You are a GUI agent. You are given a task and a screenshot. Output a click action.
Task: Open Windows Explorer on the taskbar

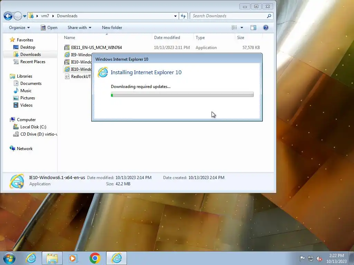pos(52,258)
